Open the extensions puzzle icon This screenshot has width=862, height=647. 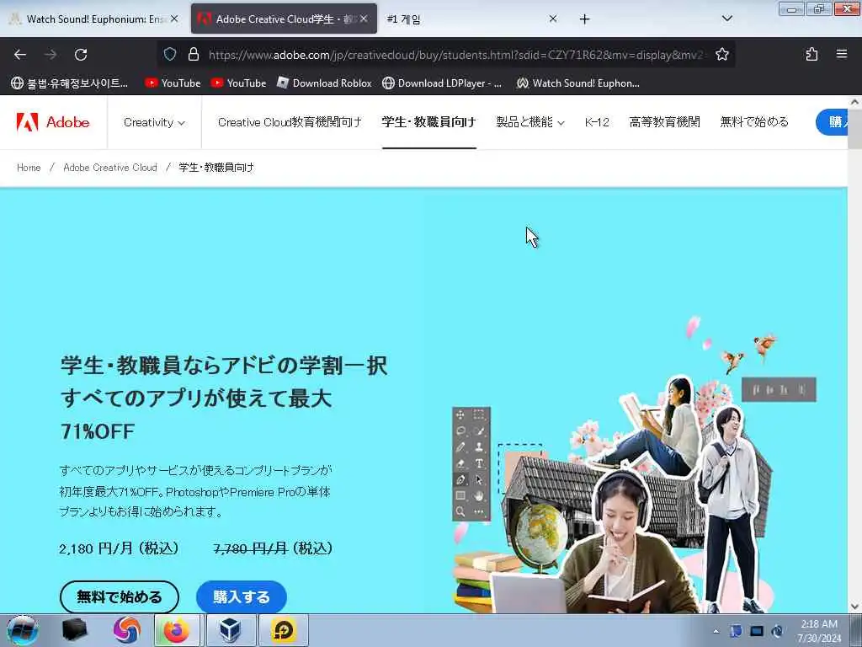point(811,55)
